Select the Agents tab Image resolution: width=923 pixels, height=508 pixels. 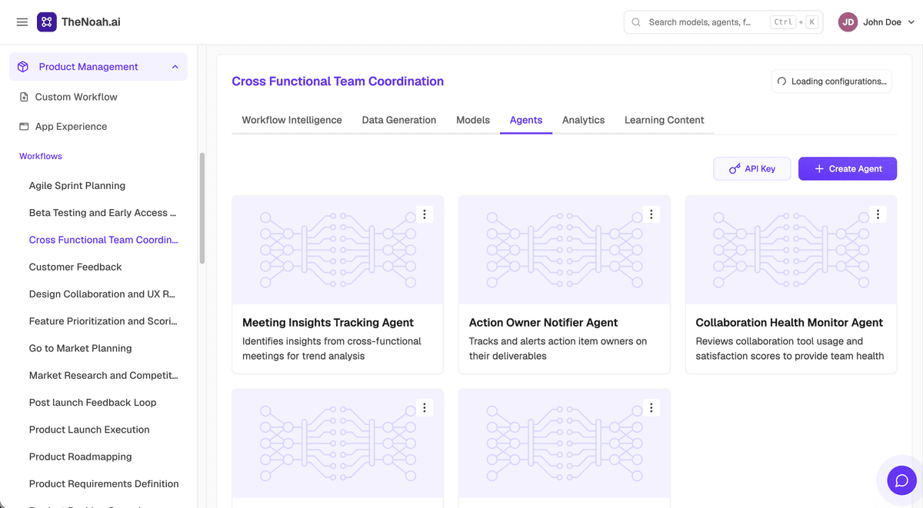pyautogui.click(x=526, y=120)
